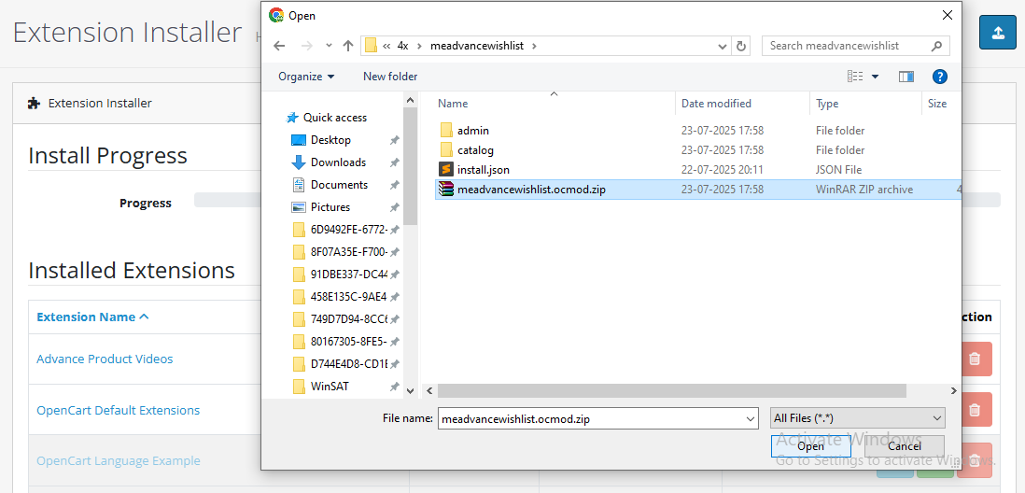Select folder 91DBE337-DC44 in sidebar
1025x493 pixels.
click(349, 274)
